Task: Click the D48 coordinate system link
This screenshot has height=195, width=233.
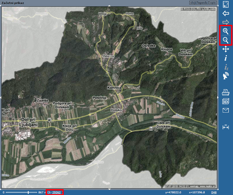Action: click(x=214, y=192)
